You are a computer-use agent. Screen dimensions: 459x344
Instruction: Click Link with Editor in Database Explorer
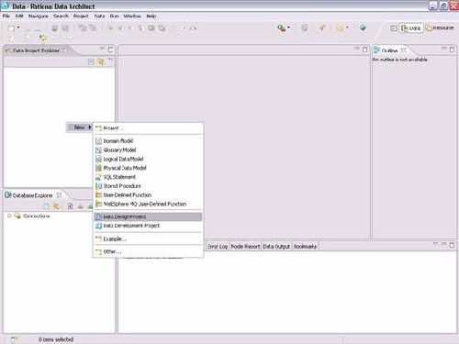coord(56,206)
